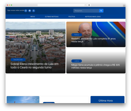Click the yellow minimize window button

pos(9,5)
